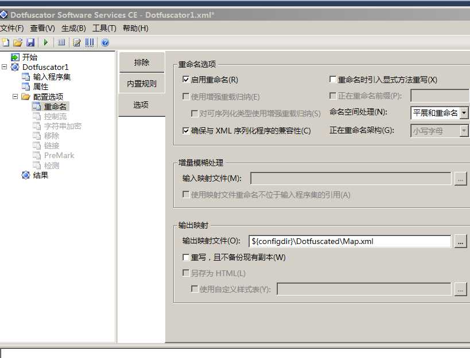Click the 输入程序集 tree icon

click(26, 77)
